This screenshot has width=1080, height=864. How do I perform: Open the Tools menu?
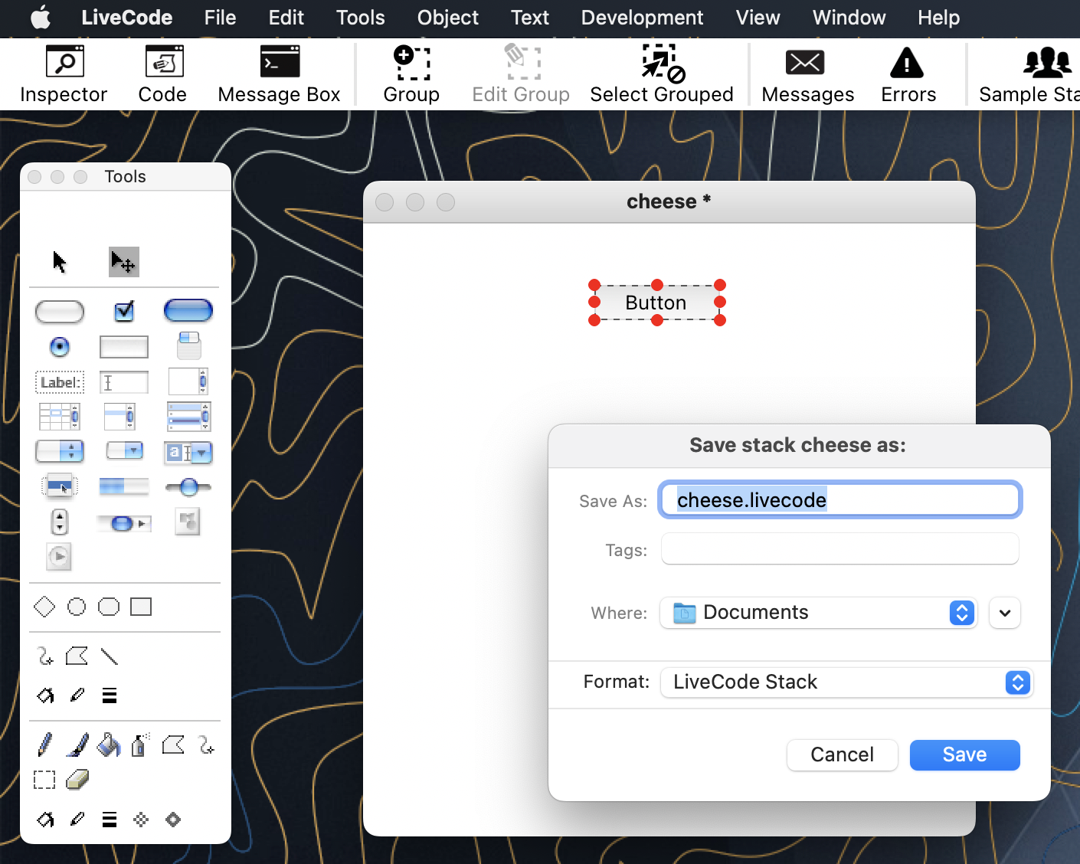360,18
